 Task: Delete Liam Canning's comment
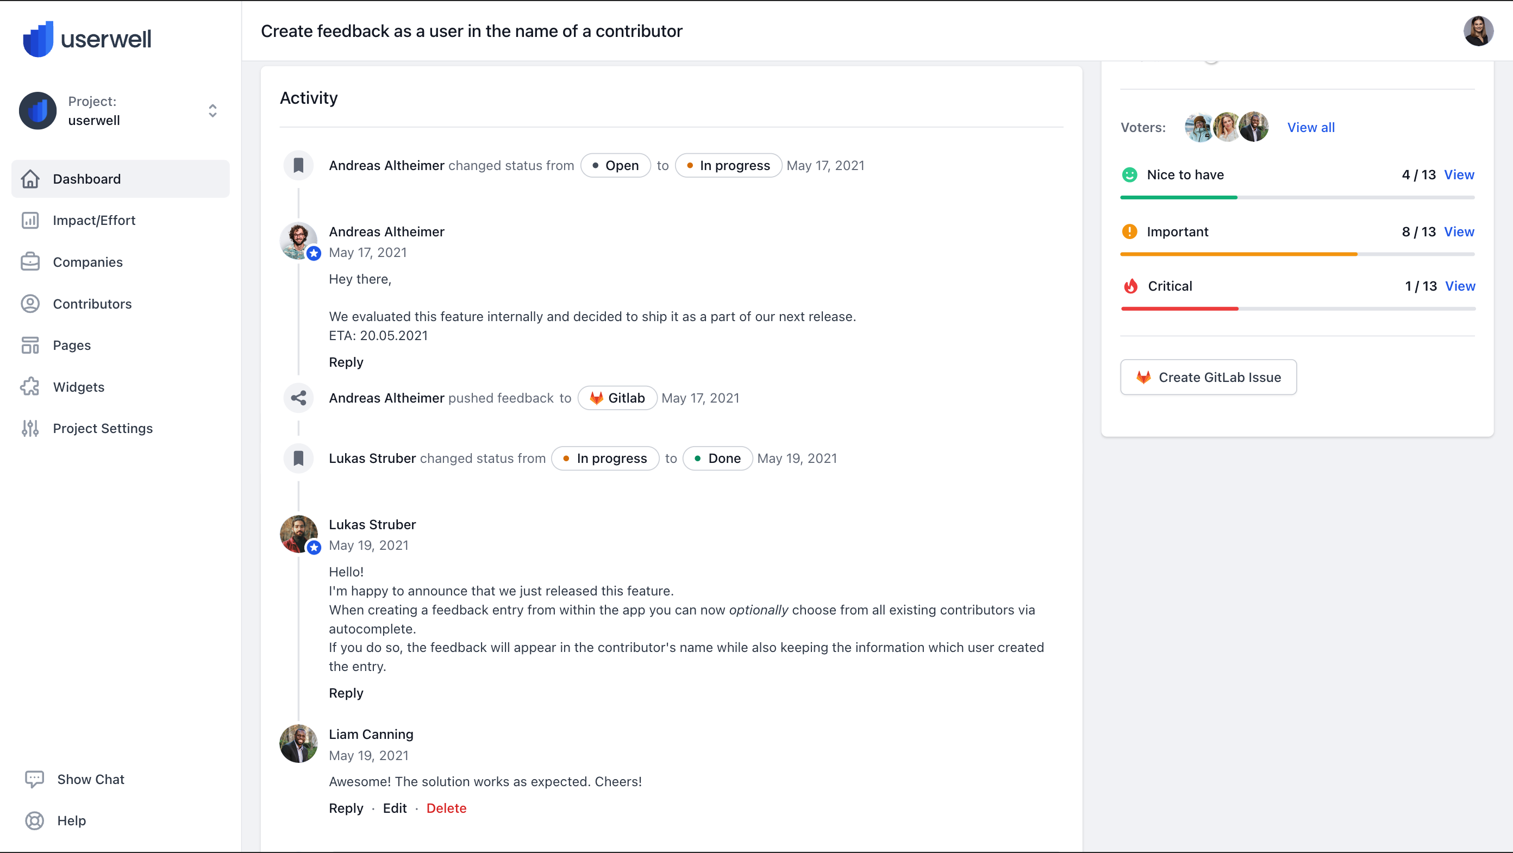[x=446, y=808]
